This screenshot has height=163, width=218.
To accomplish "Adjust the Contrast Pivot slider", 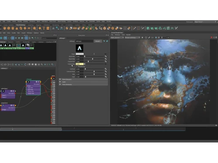I will 94,72.
